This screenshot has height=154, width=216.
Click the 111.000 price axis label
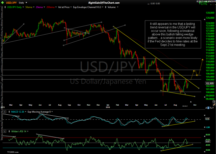[x=210, y=59]
